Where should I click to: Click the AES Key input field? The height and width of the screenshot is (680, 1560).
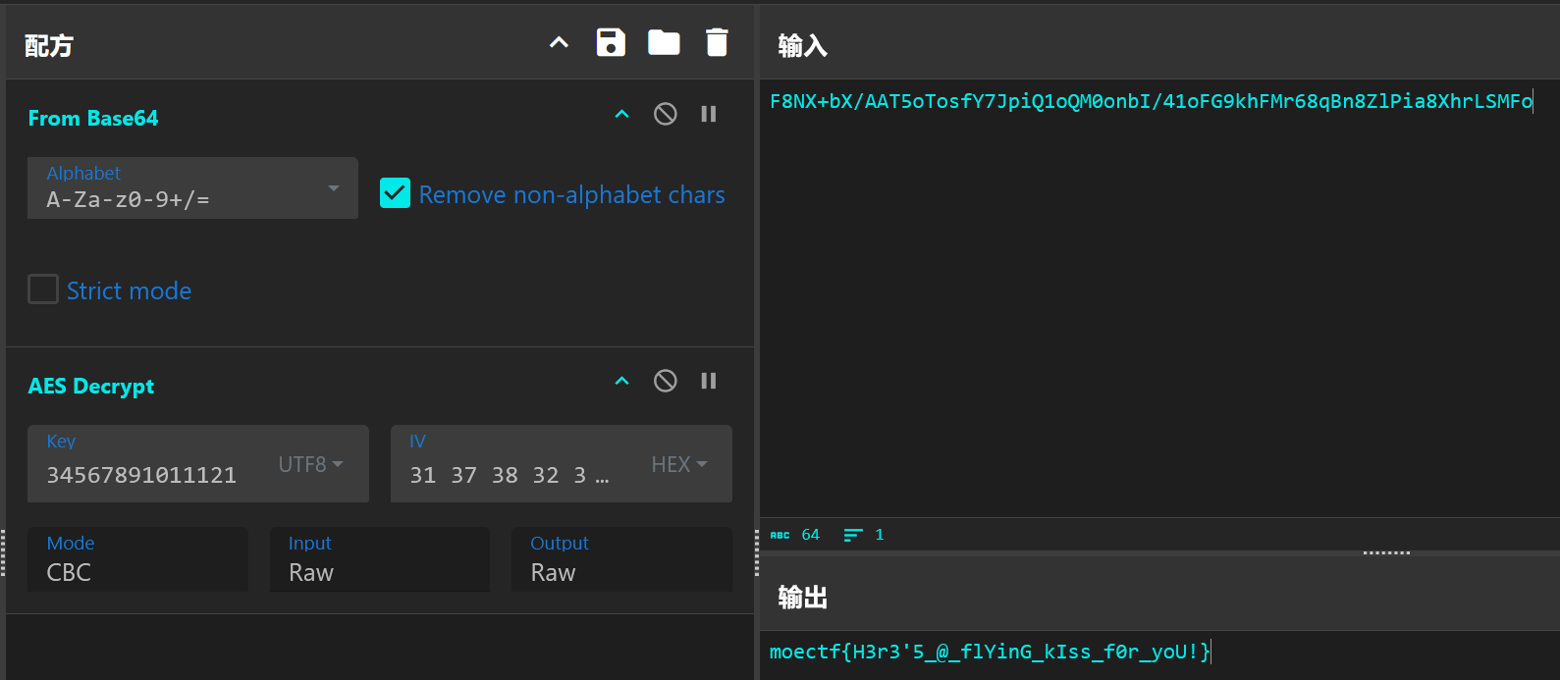point(147,475)
